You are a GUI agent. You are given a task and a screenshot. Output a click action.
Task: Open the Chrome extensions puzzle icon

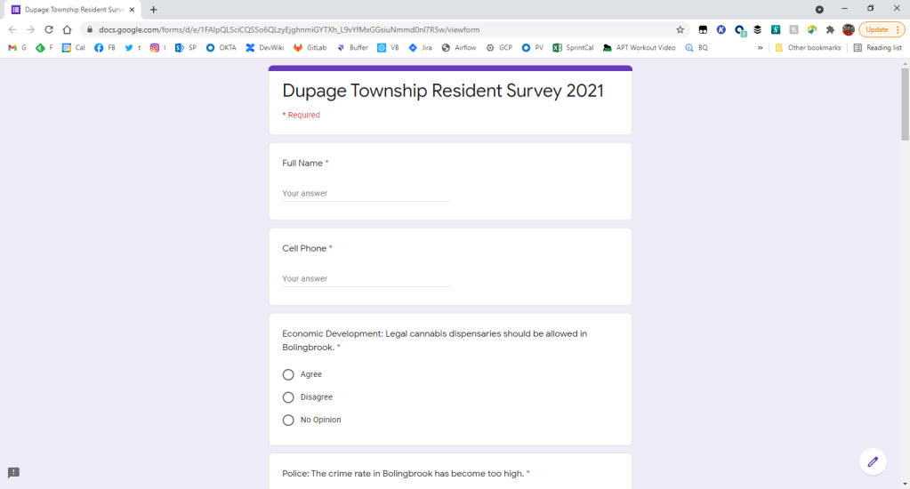[830, 29]
